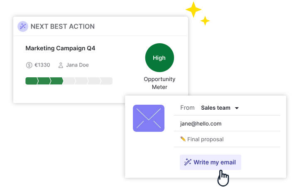Screen dimensions: 299x187
Task: Click the sparkle wand icon in Write my email
Action: coord(188,162)
